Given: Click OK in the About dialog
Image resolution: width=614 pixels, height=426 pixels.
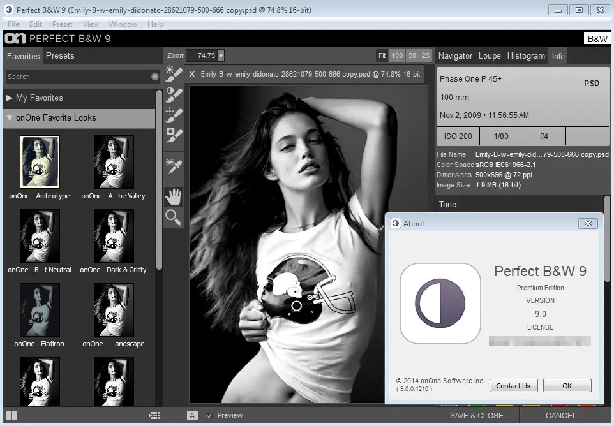Looking at the screenshot, I should tap(567, 386).
